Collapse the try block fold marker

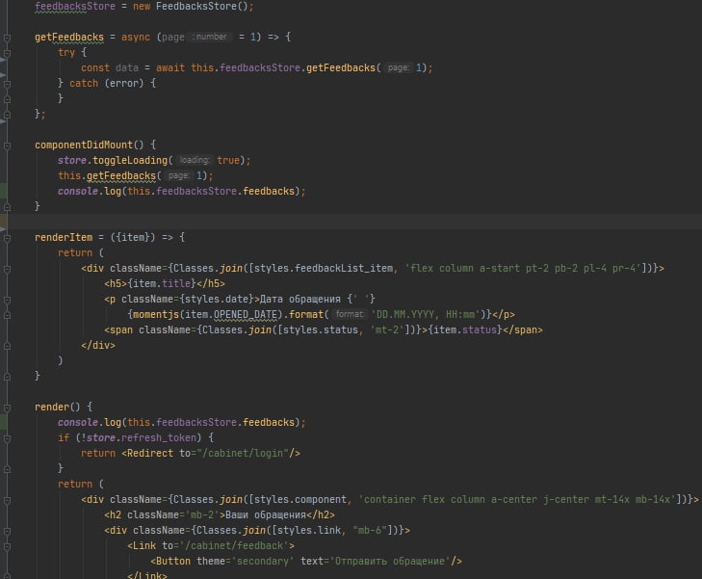click(7, 53)
